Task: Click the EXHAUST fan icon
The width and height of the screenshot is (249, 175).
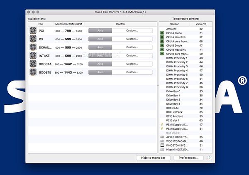Action: point(33,47)
